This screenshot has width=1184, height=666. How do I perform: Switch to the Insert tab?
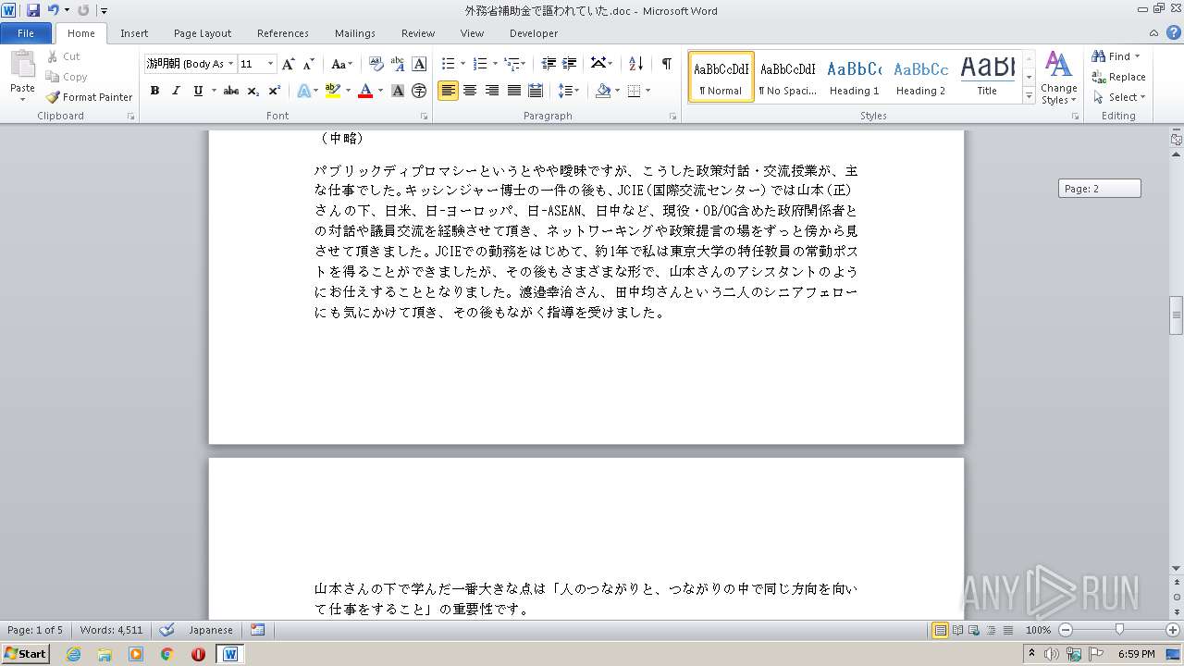[134, 32]
